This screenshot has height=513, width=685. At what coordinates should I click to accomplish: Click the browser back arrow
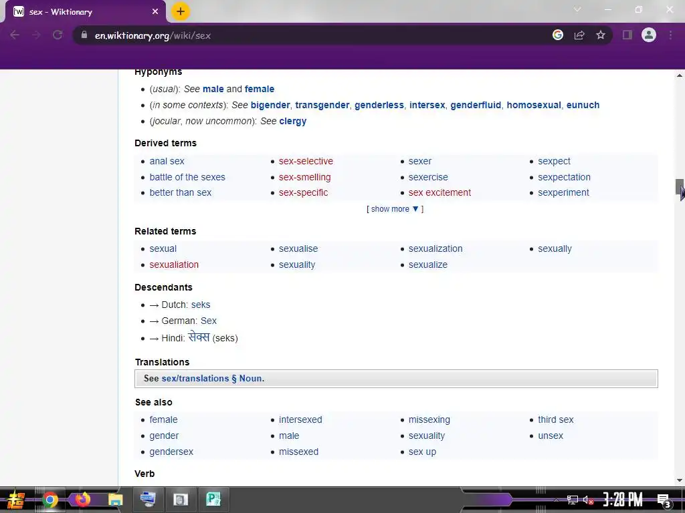tap(15, 35)
